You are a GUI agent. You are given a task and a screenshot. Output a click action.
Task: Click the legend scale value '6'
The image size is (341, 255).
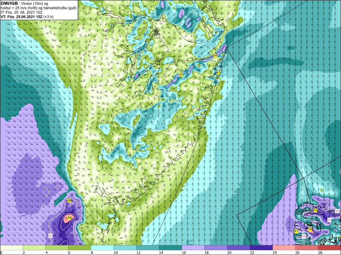click(x=69, y=253)
